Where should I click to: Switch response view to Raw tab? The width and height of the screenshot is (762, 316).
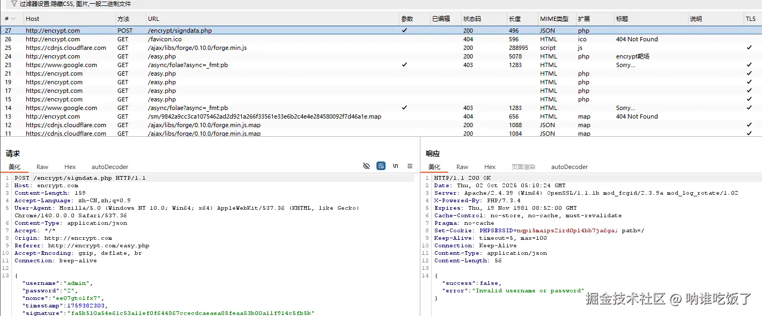(462, 167)
